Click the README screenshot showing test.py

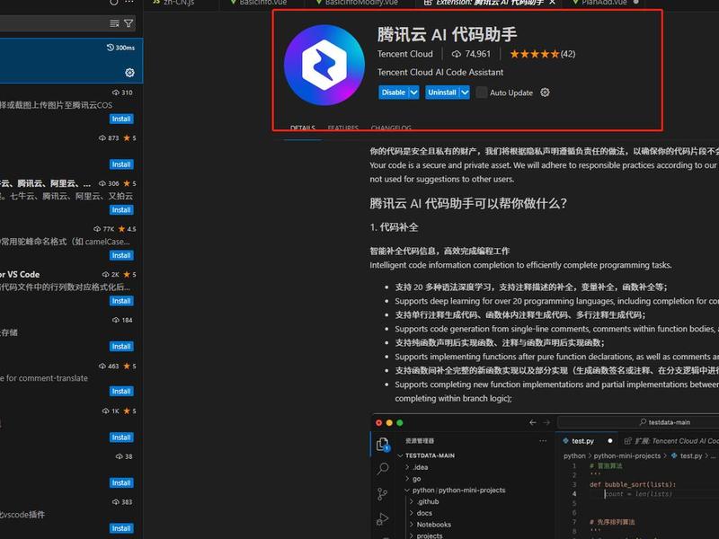545,476
